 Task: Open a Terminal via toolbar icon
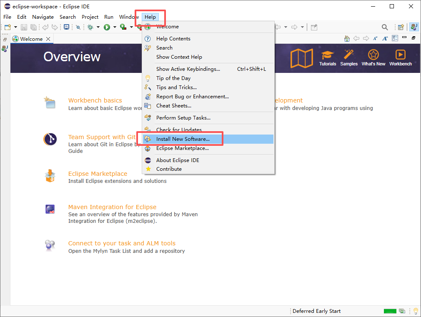[x=66, y=27]
